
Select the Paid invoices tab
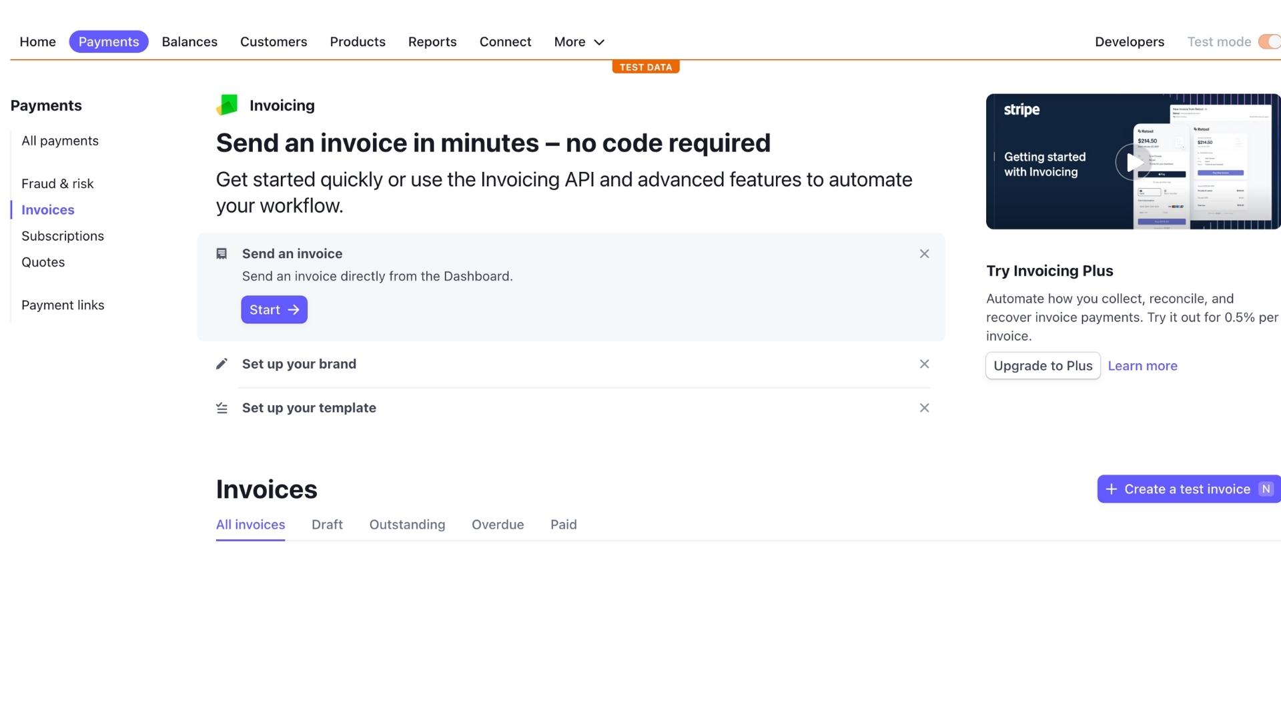click(x=563, y=524)
